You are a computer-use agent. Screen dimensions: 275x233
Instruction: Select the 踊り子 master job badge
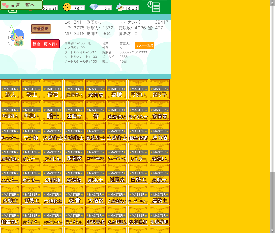160,89
